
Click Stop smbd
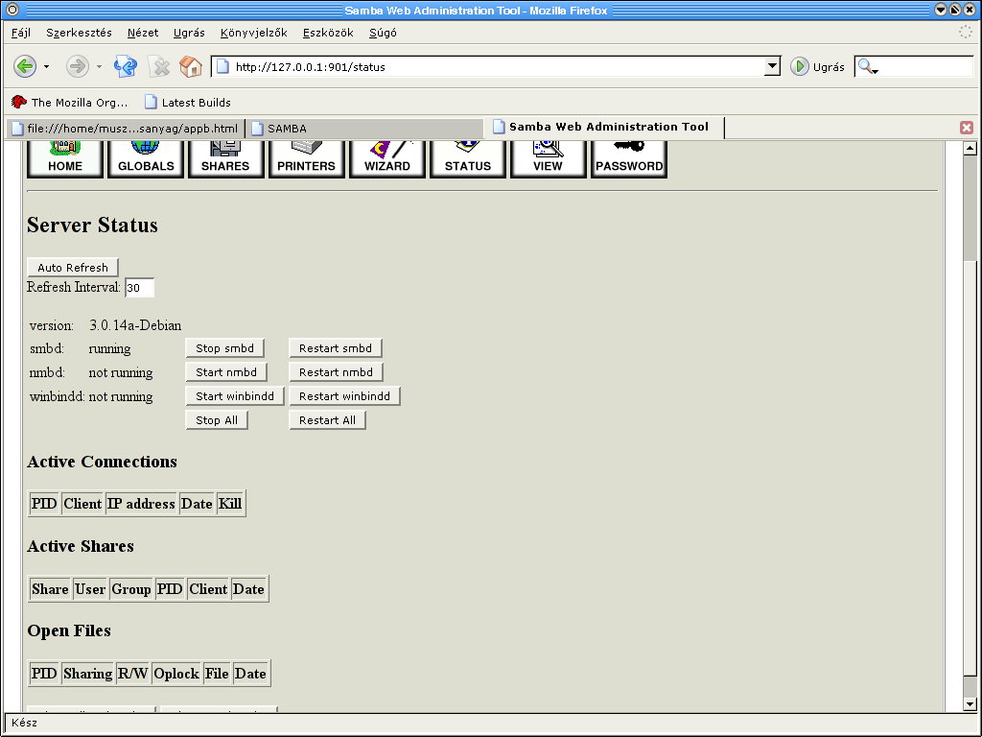pos(224,348)
